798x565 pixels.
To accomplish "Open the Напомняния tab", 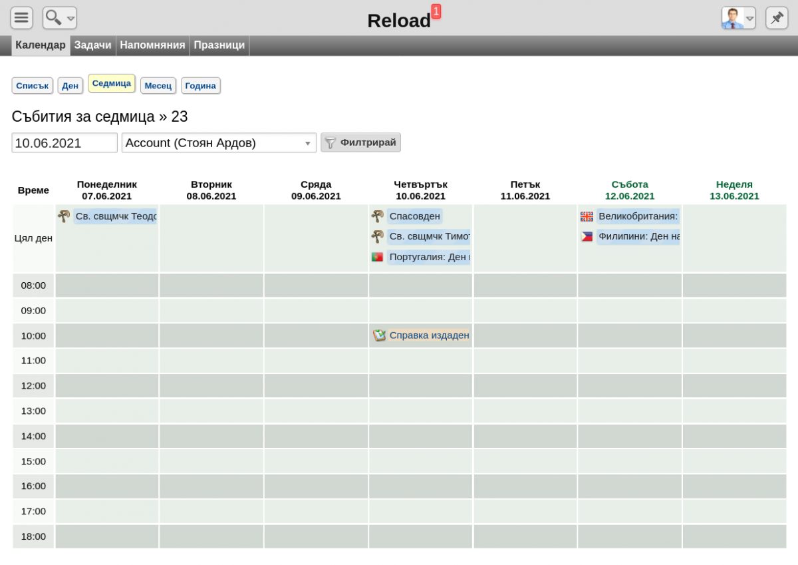I will [x=152, y=45].
